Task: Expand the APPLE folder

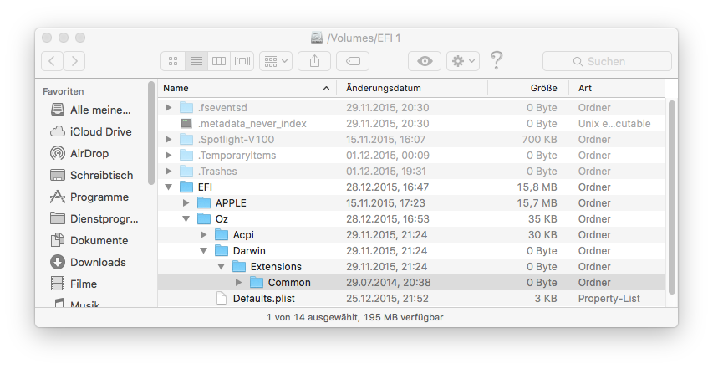Action: tap(186, 203)
